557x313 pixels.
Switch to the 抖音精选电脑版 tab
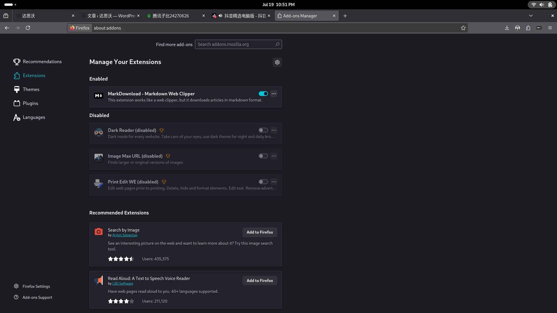tap(241, 16)
